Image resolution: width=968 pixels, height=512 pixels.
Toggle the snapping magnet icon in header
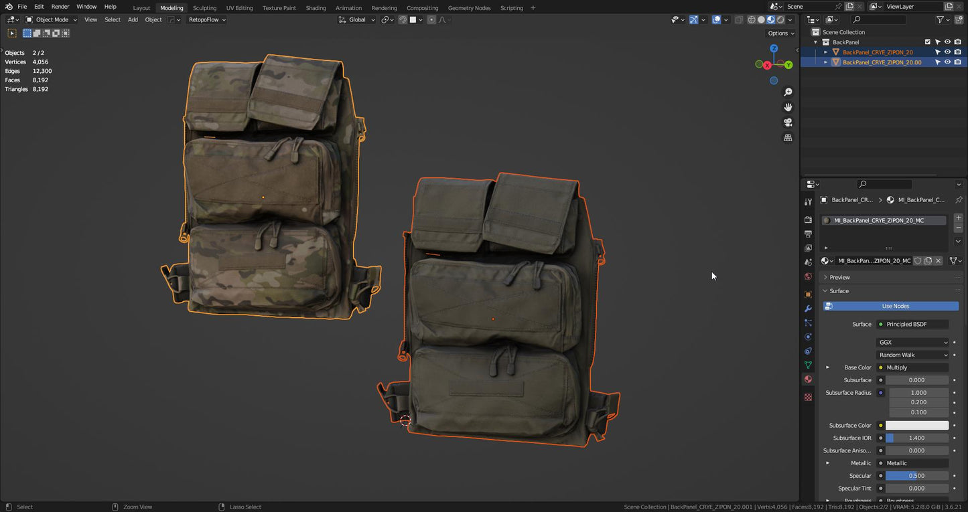(x=403, y=20)
